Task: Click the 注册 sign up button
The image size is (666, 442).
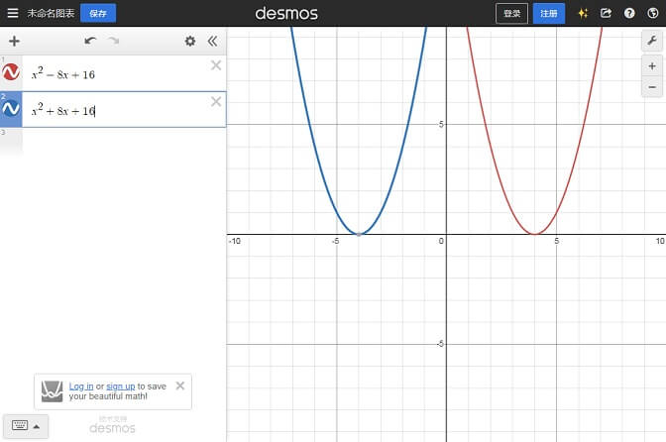Action: pyautogui.click(x=549, y=13)
